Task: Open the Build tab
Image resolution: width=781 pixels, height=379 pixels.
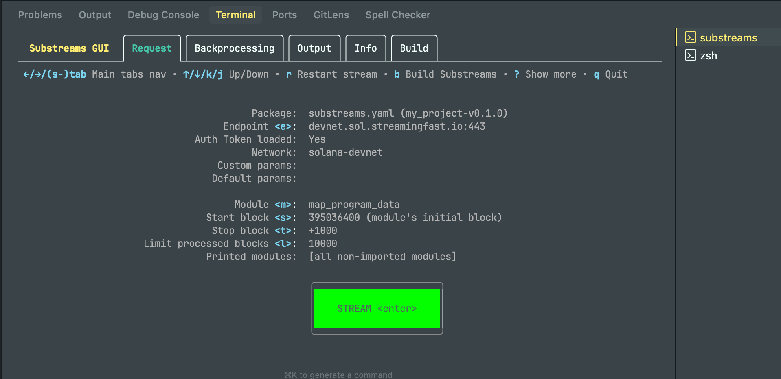Action: (414, 48)
